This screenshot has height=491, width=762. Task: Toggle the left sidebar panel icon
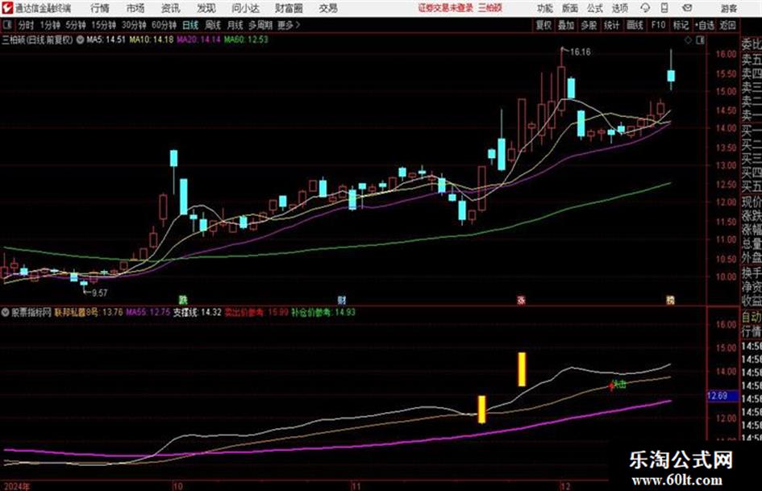(7, 25)
